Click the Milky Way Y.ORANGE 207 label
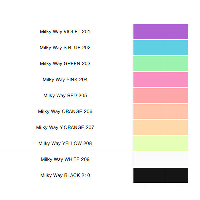The width and height of the screenshot is (200, 200). pos(65,127)
